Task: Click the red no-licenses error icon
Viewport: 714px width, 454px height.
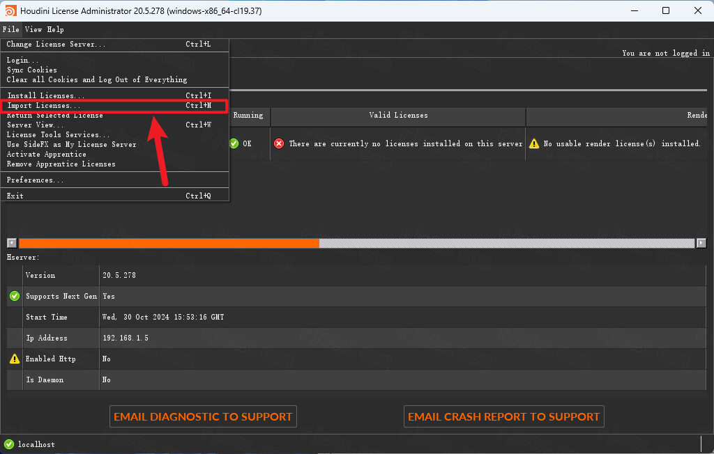Action: point(279,143)
